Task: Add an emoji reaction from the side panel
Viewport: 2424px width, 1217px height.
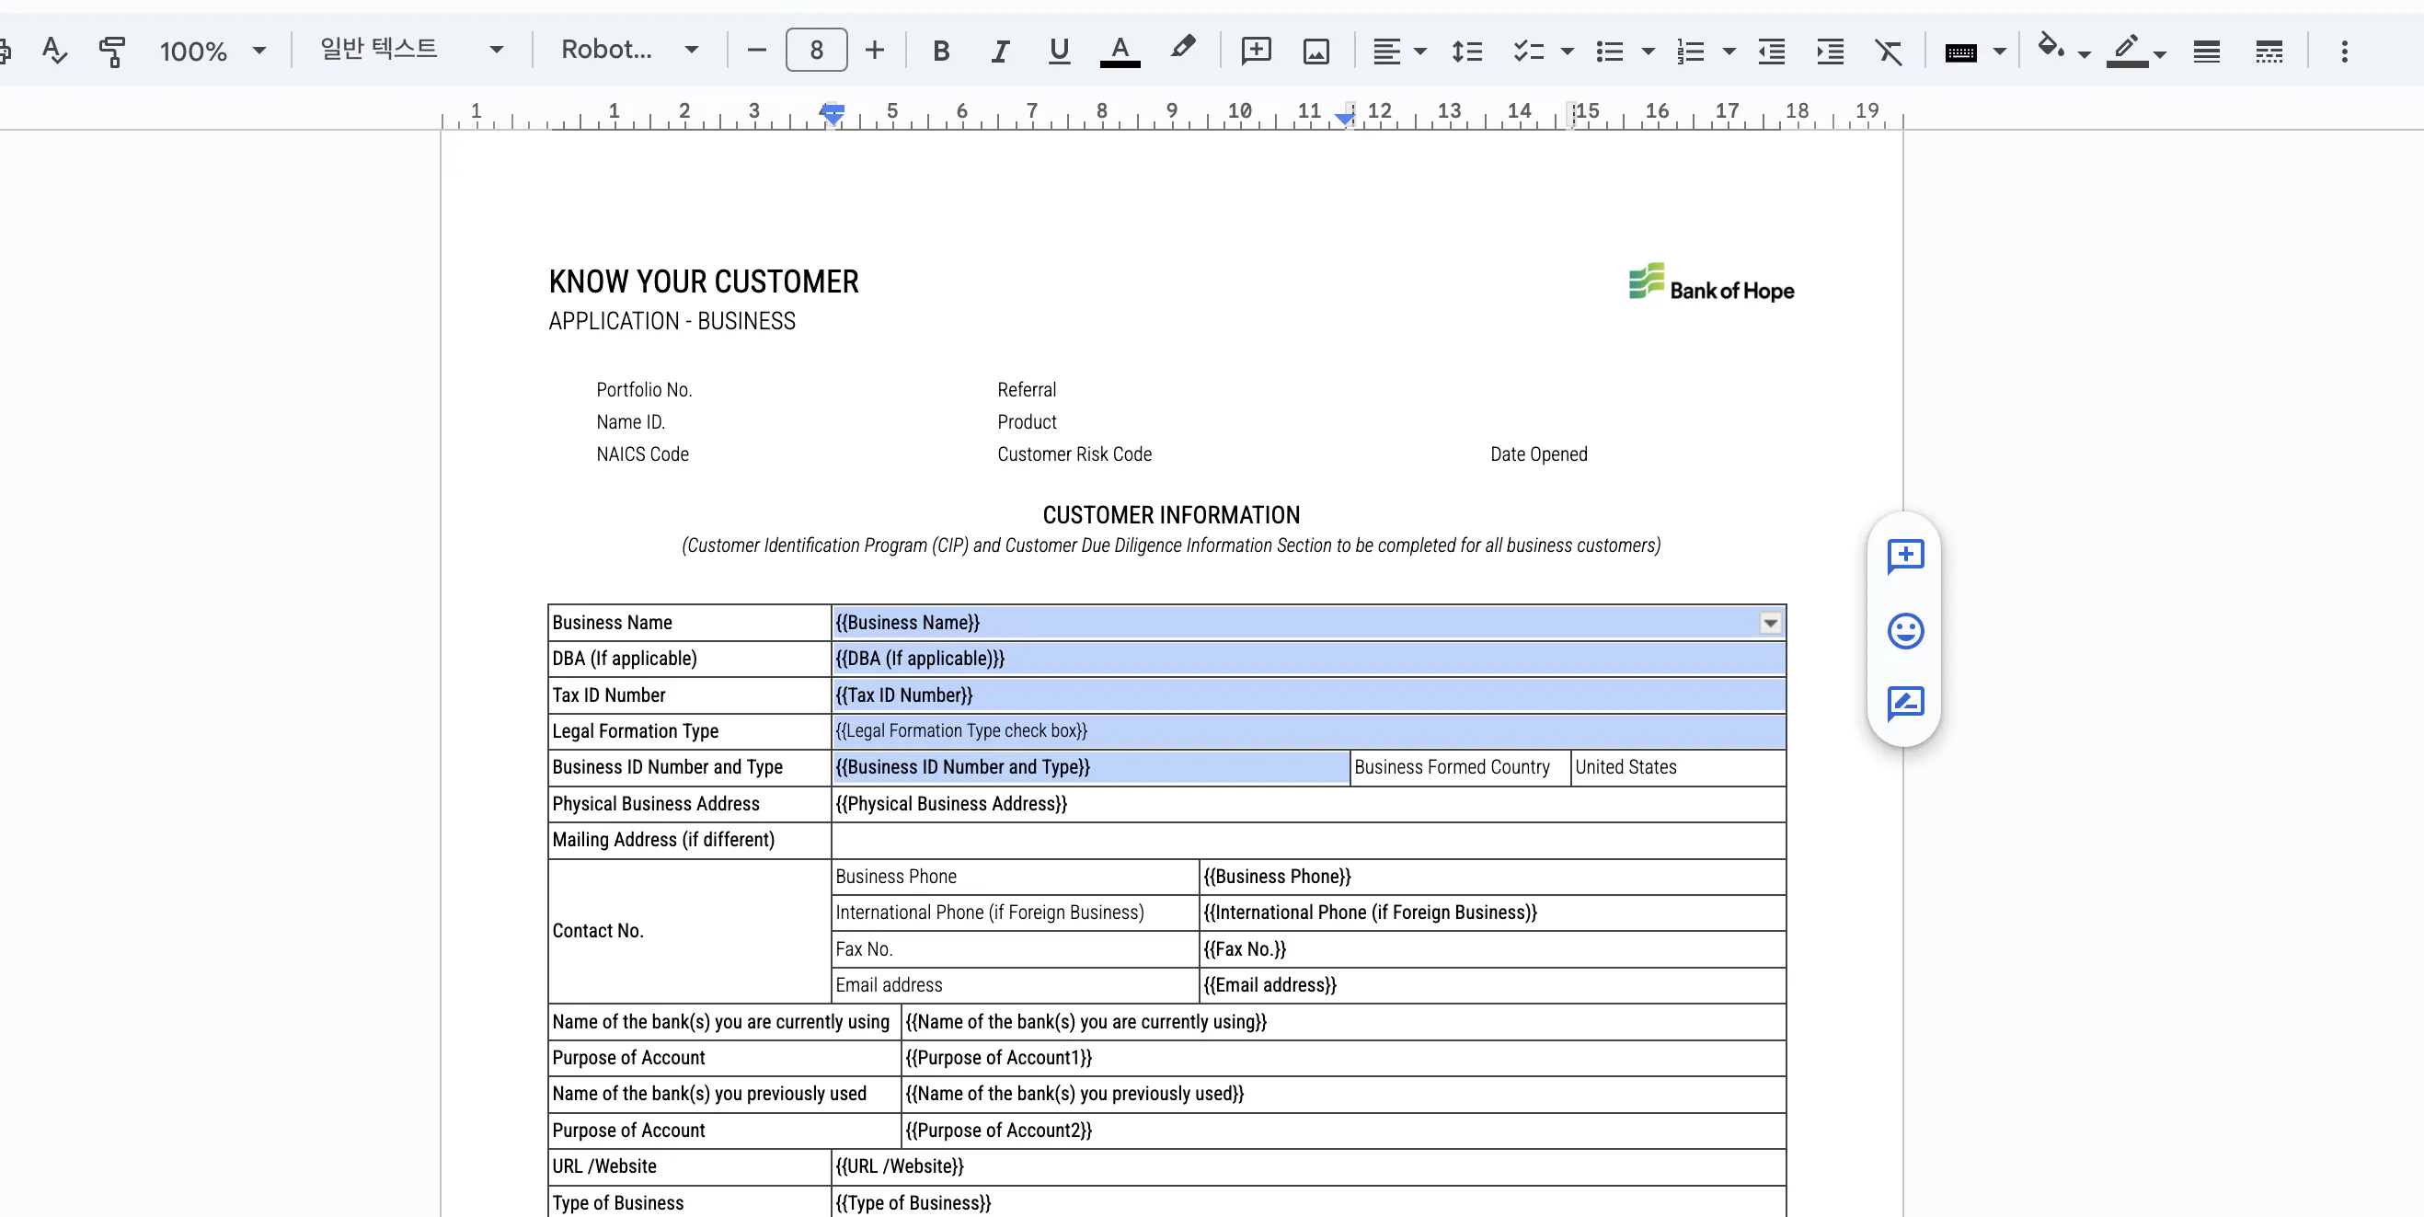Action: [x=1905, y=631]
